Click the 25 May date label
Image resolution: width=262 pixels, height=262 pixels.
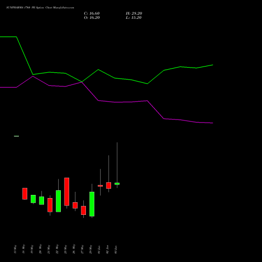click(x=65, y=249)
